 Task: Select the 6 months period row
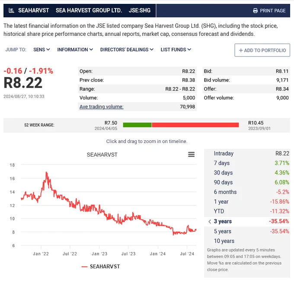click(x=247, y=192)
